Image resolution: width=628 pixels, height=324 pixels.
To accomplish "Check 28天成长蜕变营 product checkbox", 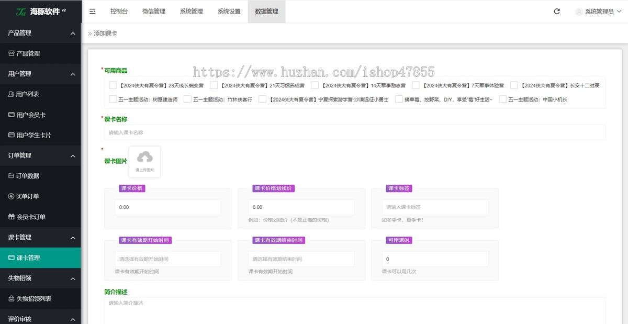I will tap(113, 85).
